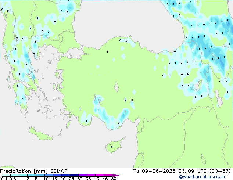
Task: Open the weatheronline.co.uk link
Action: [202, 177]
